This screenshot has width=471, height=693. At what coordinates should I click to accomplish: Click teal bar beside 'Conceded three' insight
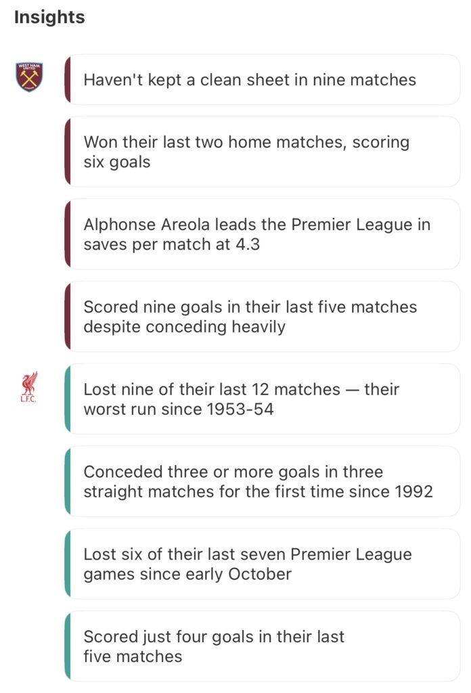[x=68, y=482]
